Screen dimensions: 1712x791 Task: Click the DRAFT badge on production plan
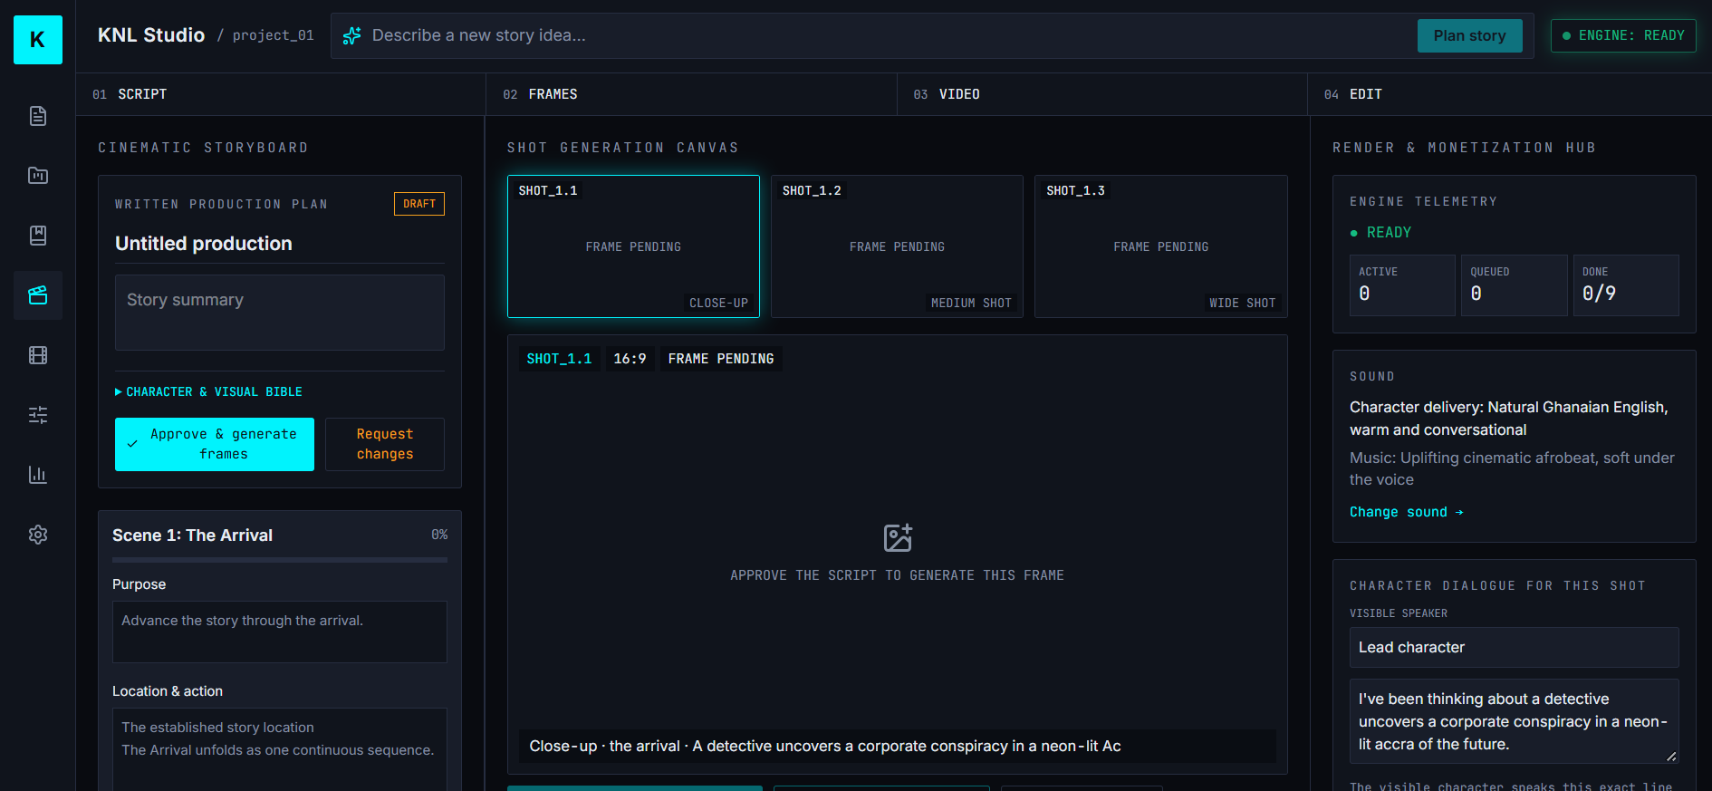point(419,204)
